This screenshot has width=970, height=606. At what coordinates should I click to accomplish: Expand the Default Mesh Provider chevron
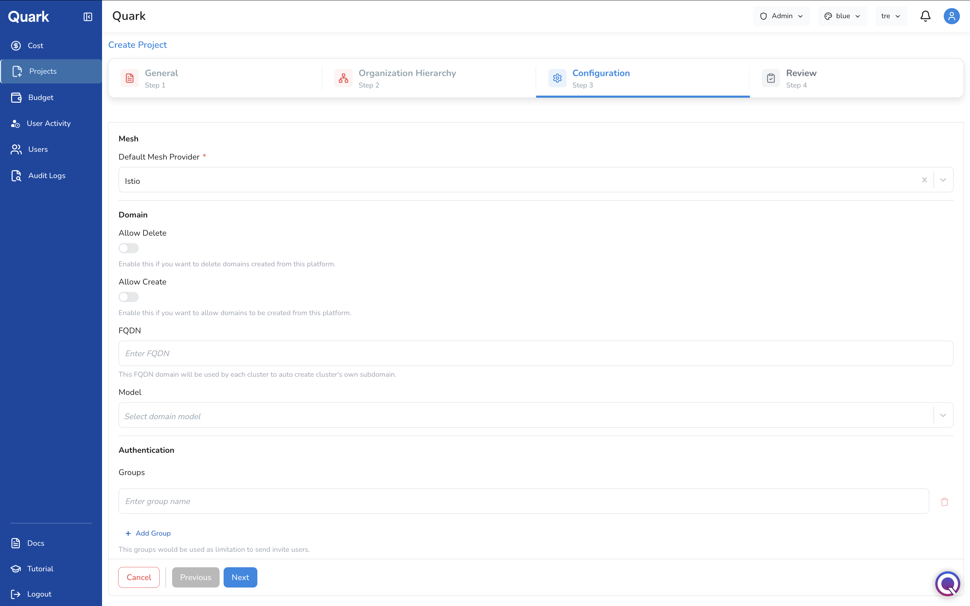click(x=943, y=180)
